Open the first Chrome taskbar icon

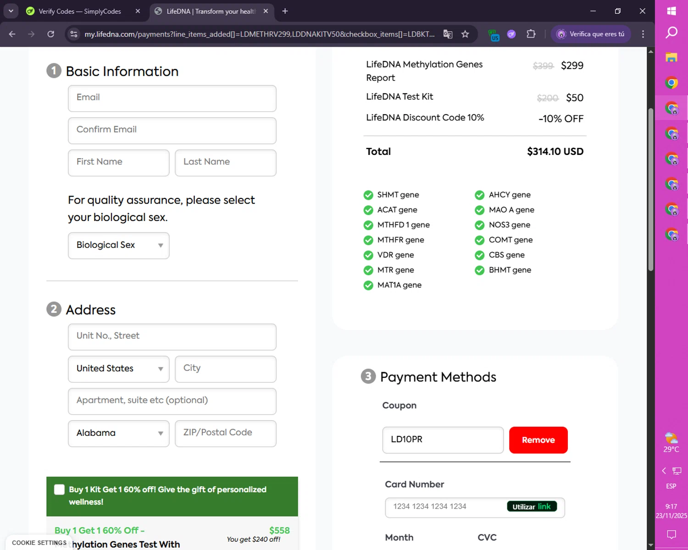(x=671, y=83)
